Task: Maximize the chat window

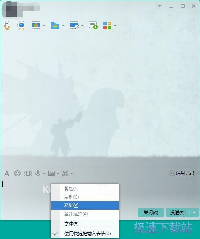Action: [183, 6]
